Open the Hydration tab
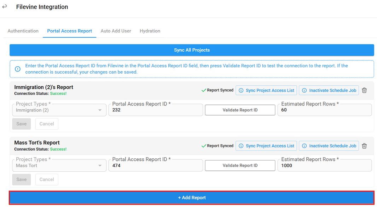The width and height of the screenshot is (377, 207). click(150, 31)
